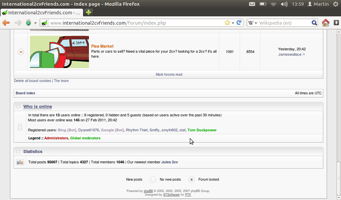Open the Who is online heading link
The width and height of the screenshot is (341, 200).
tap(38, 107)
